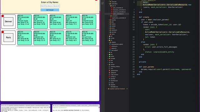Screen dimensions: 200x112
Task: Select Denver forecast card showing rain and snow
Action: click(x=41, y=21)
